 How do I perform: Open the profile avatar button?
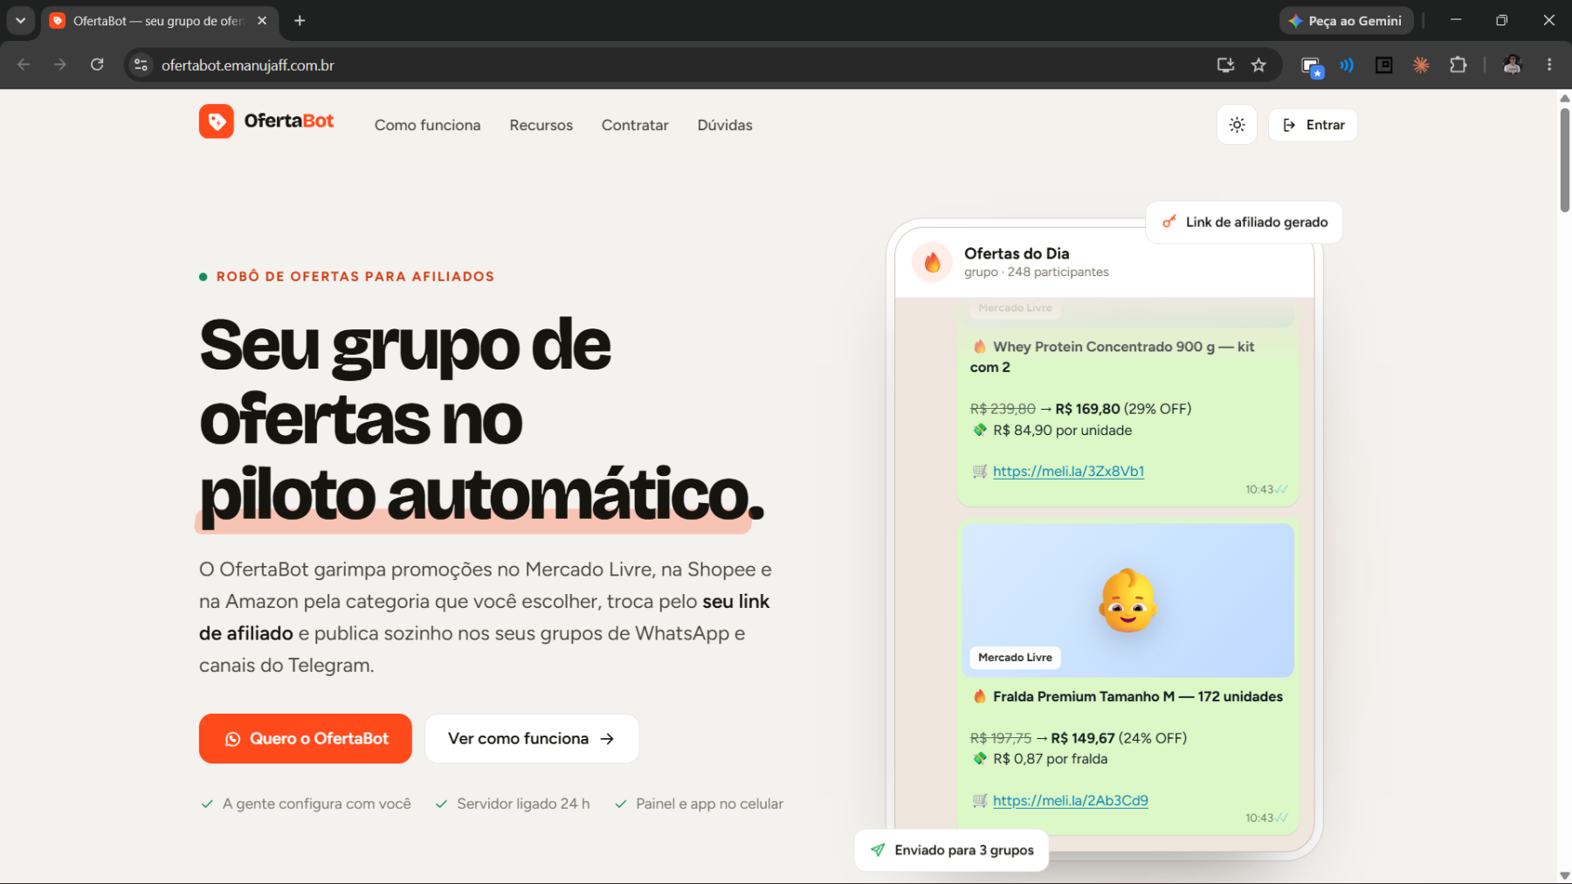click(1512, 65)
